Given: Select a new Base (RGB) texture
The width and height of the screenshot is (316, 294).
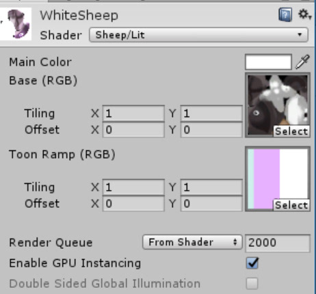Looking at the screenshot, I should point(291,131).
